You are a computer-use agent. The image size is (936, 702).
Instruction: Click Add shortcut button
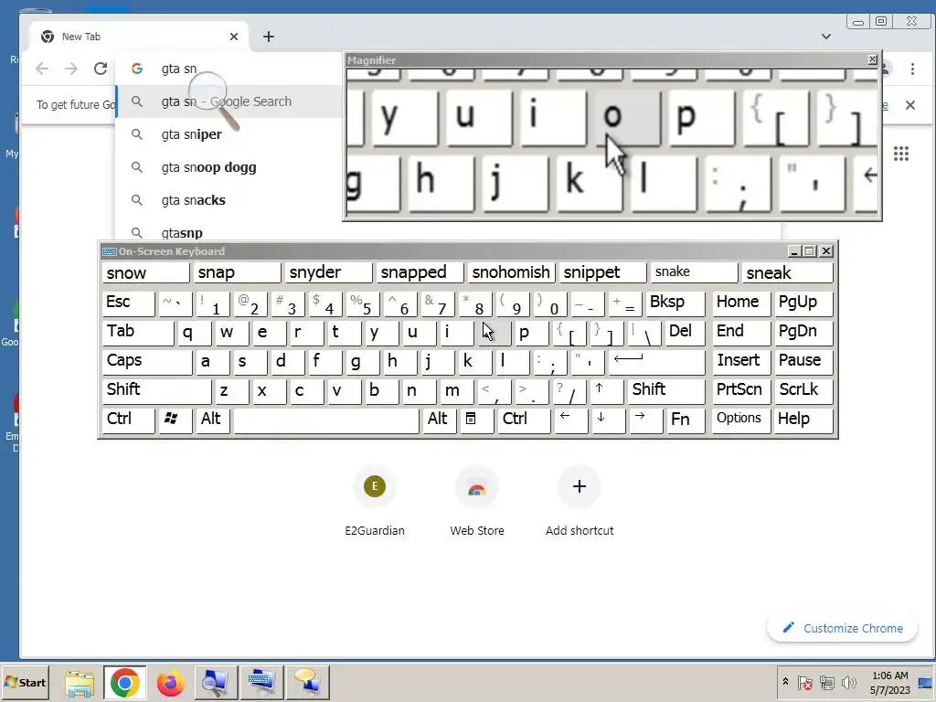coord(579,502)
